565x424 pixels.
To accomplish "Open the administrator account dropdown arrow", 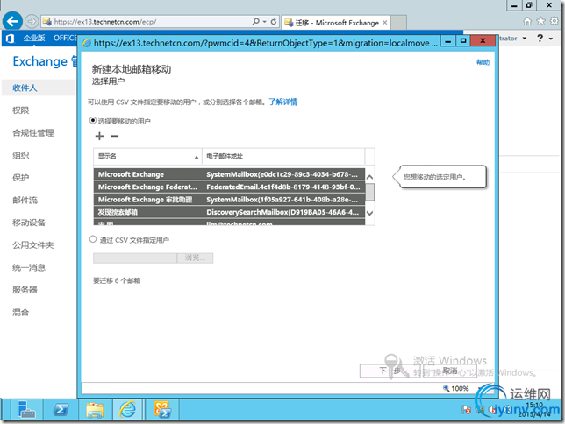I will click(x=525, y=39).
